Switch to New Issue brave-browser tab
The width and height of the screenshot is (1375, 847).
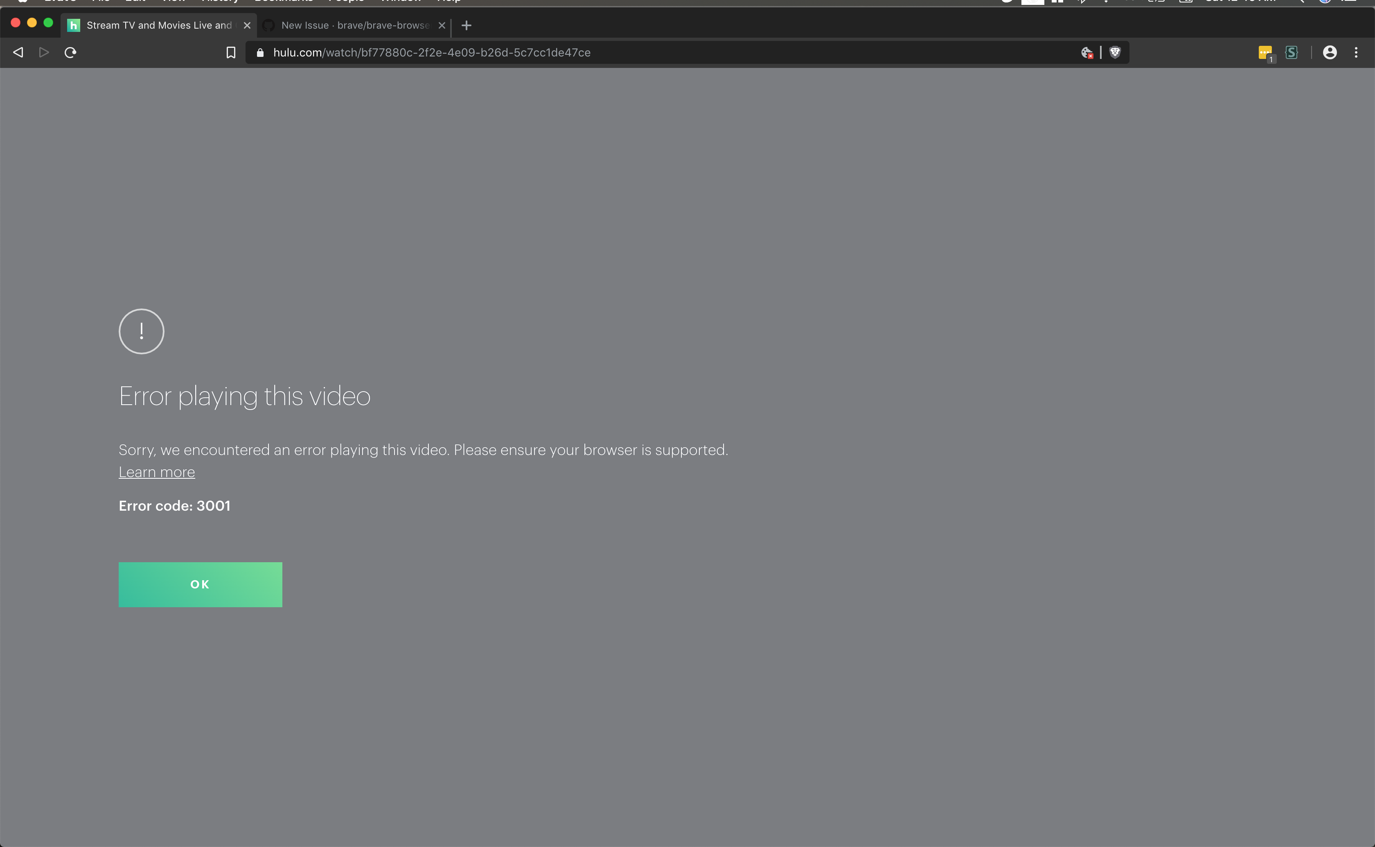click(354, 25)
